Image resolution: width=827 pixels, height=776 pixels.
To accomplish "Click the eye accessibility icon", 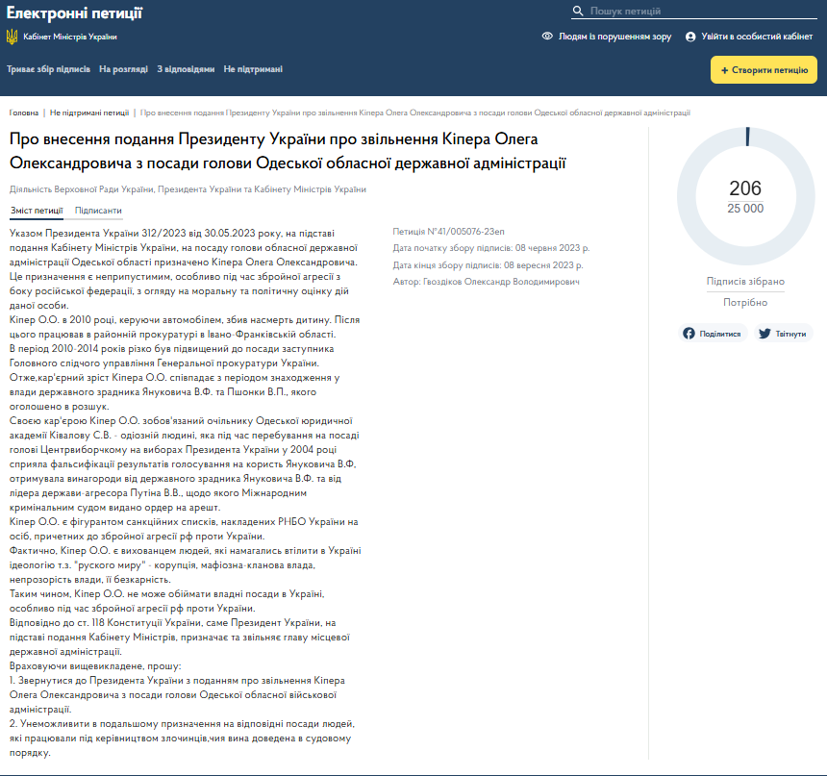I will click(x=547, y=37).
